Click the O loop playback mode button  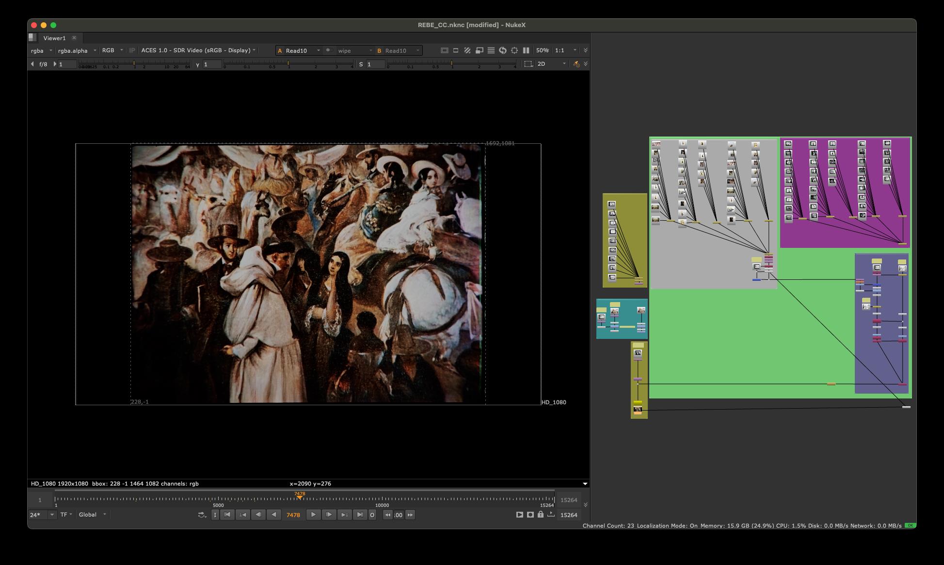372,515
